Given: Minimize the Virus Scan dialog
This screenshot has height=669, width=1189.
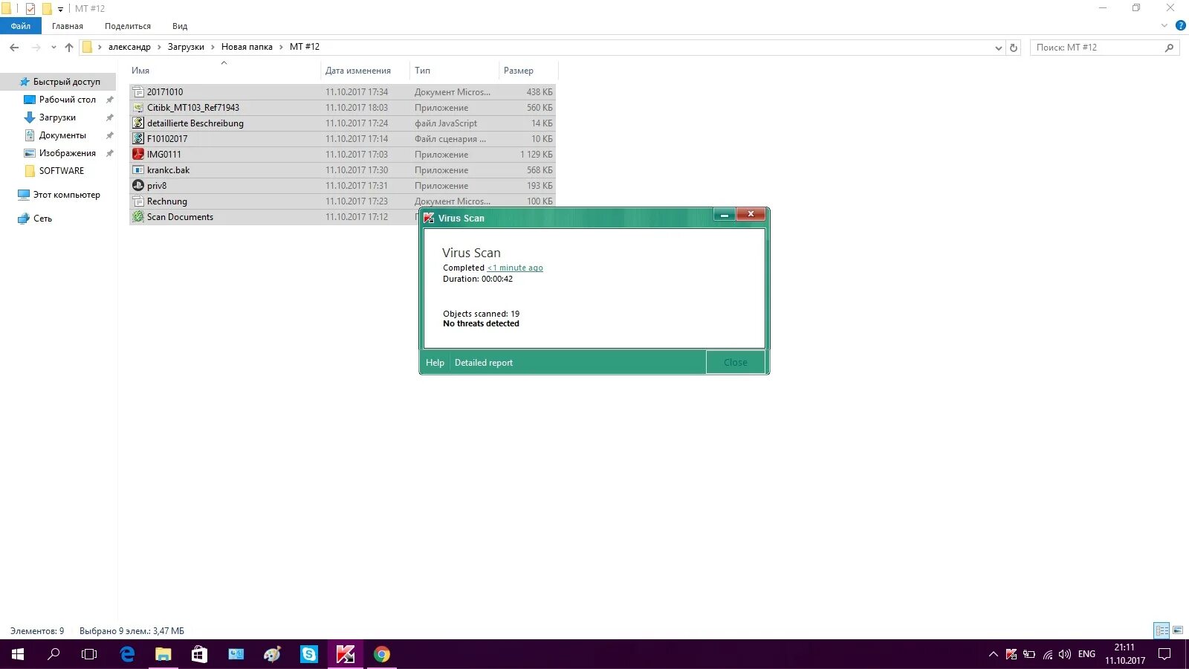Looking at the screenshot, I should coord(725,215).
